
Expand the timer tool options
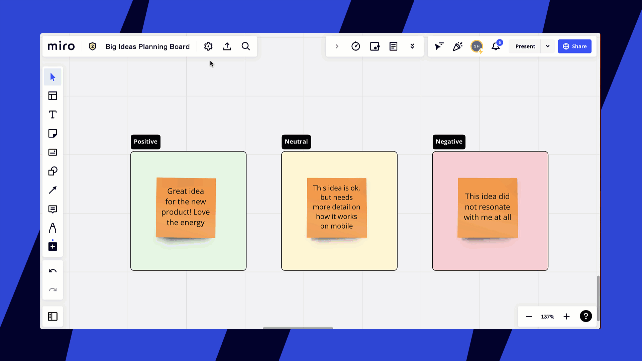tap(356, 46)
